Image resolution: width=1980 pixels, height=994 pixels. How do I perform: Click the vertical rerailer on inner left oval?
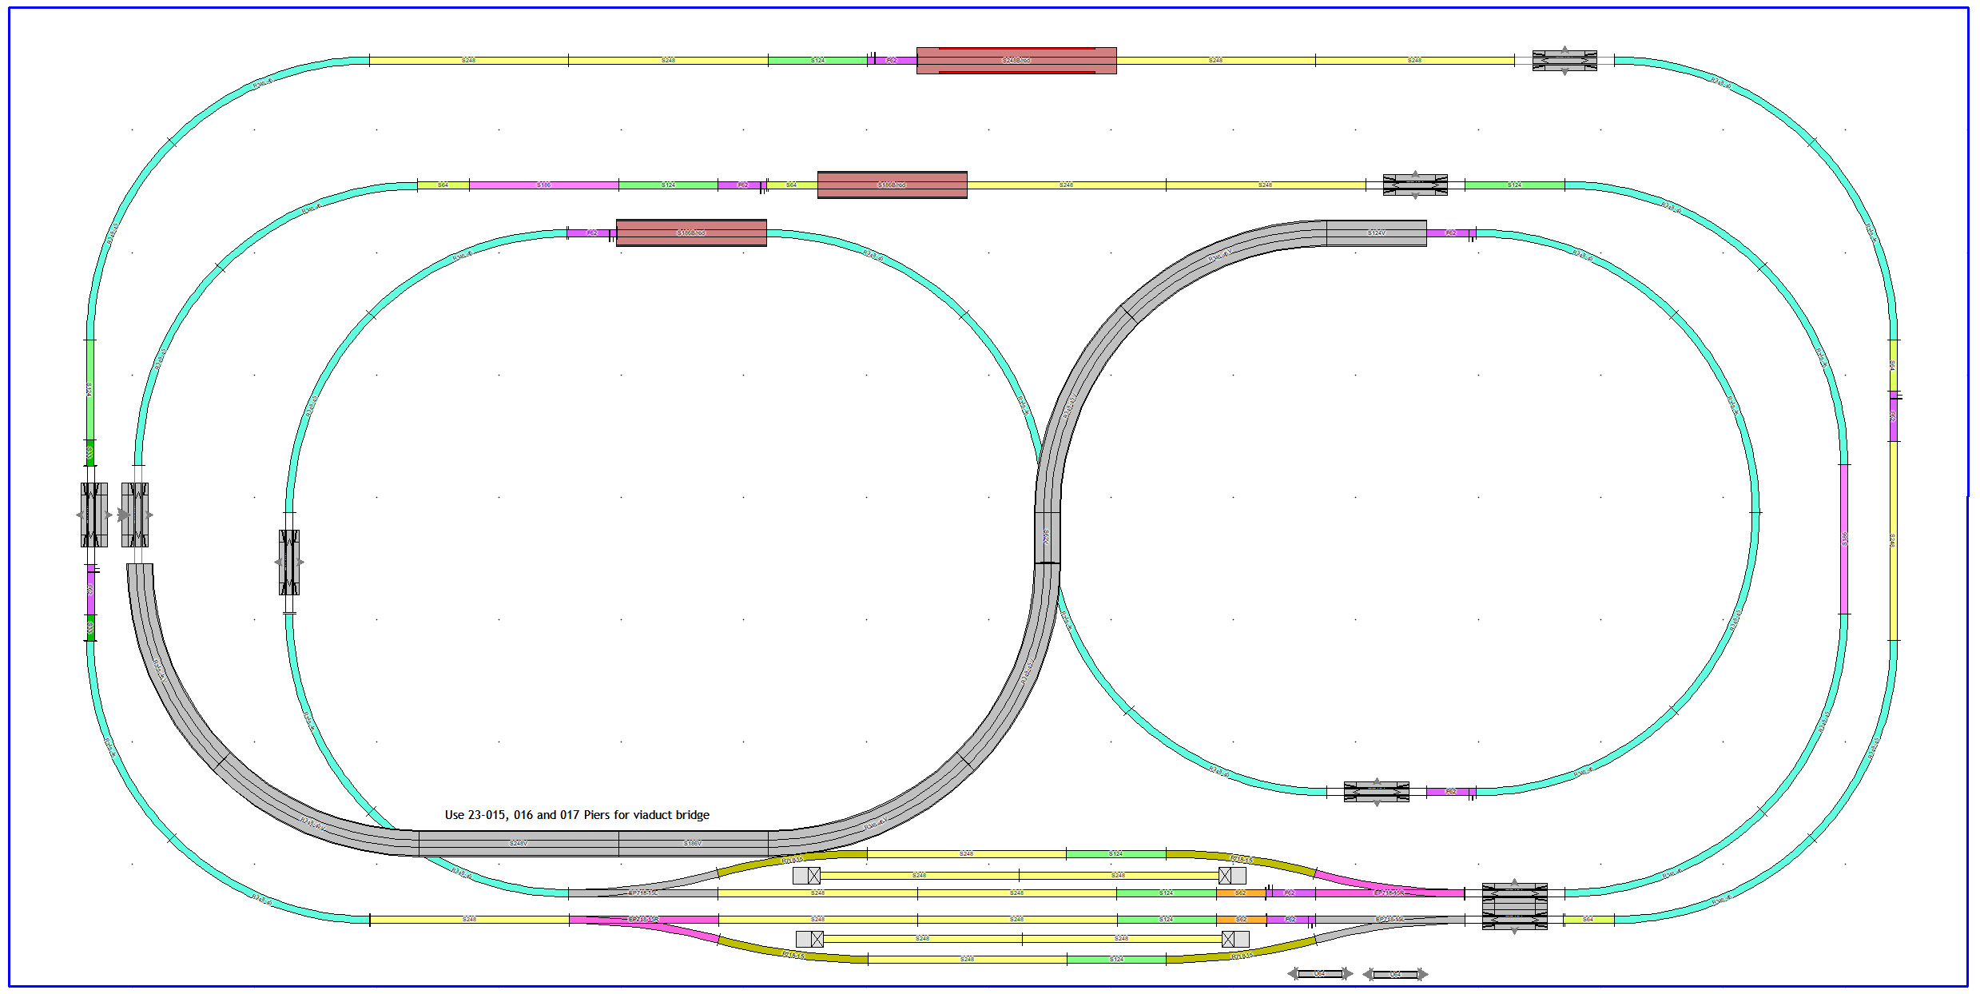(x=289, y=563)
